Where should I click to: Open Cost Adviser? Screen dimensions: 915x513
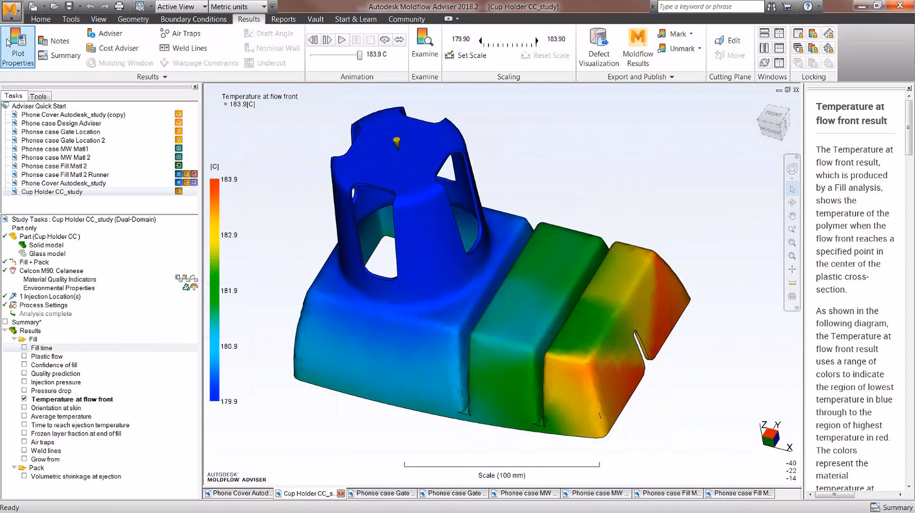112,48
